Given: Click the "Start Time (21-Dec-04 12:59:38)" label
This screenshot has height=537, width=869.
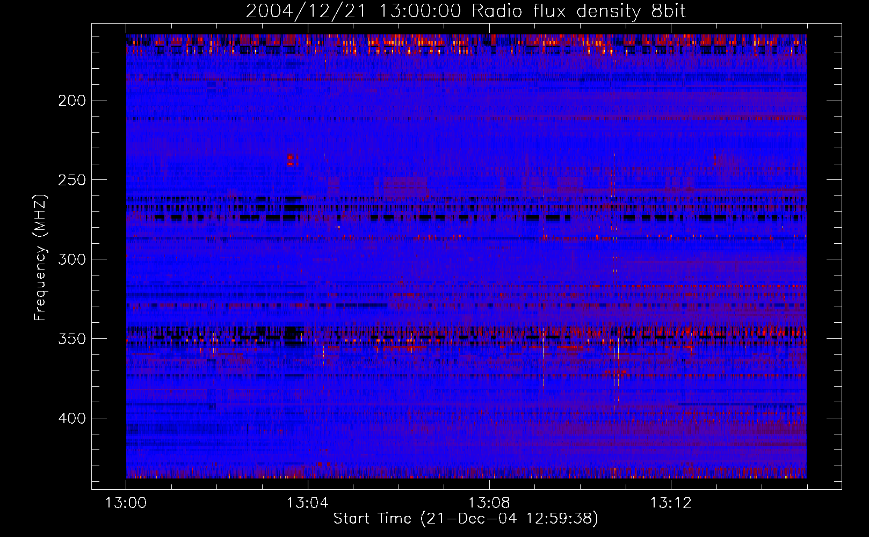Looking at the screenshot, I should 466,519.
